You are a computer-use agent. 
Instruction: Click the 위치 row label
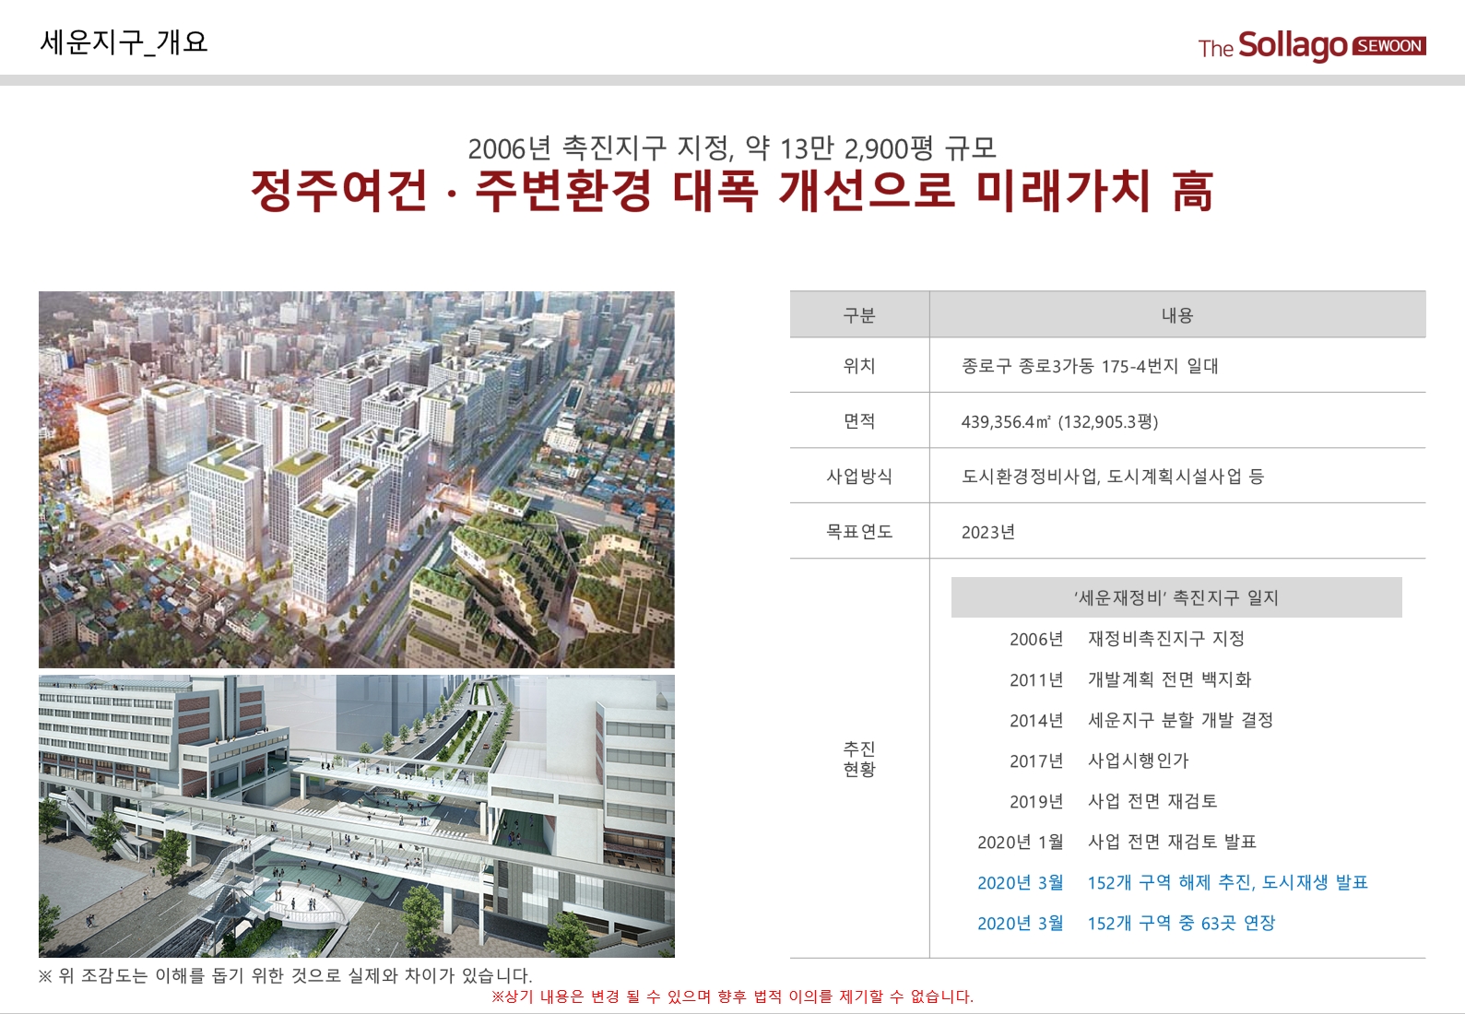tap(859, 366)
